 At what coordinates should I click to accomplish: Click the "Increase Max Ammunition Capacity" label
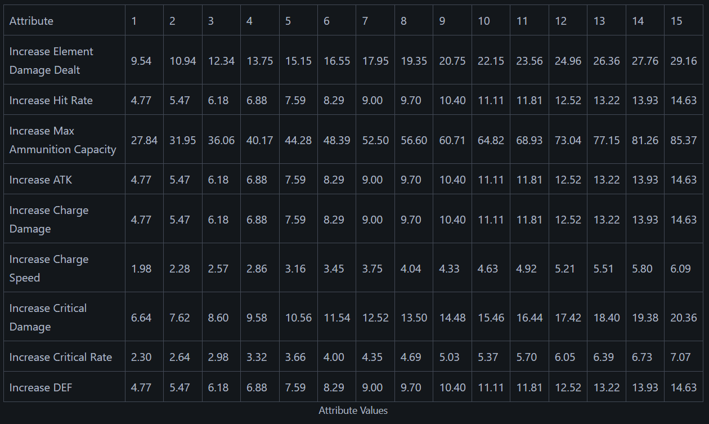tap(63, 140)
